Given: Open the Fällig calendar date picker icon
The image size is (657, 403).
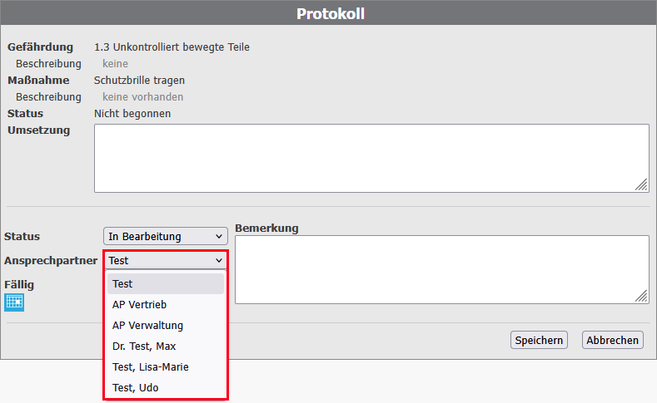Looking at the screenshot, I should pyautogui.click(x=14, y=302).
